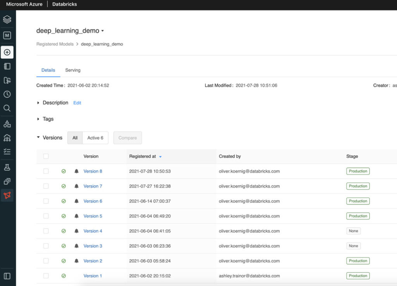Open the deep_learning_demo model name dropdown
The height and width of the screenshot is (286, 397).
click(x=102, y=31)
